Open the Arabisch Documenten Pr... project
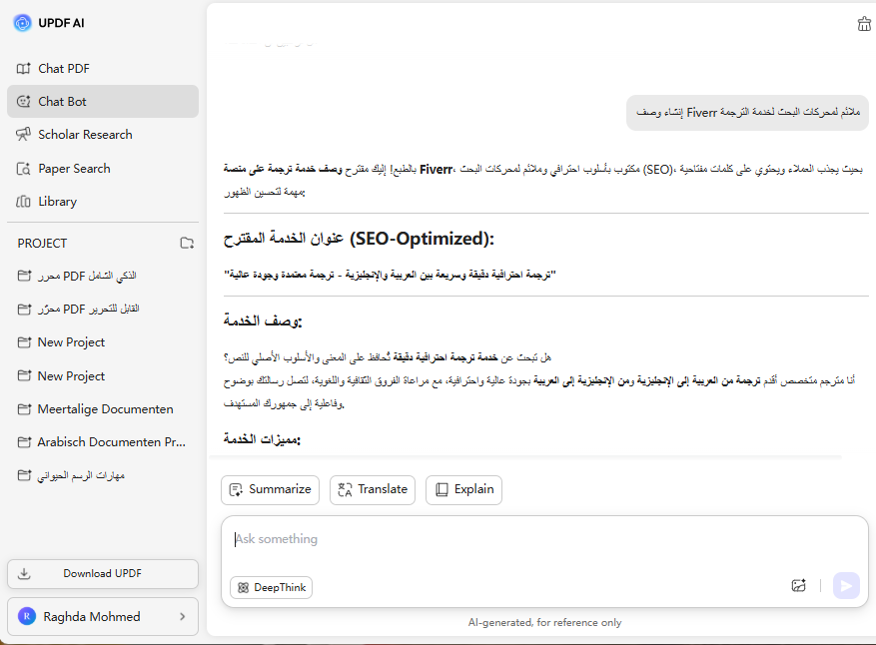The width and height of the screenshot is (876, 645). point(103,442)
